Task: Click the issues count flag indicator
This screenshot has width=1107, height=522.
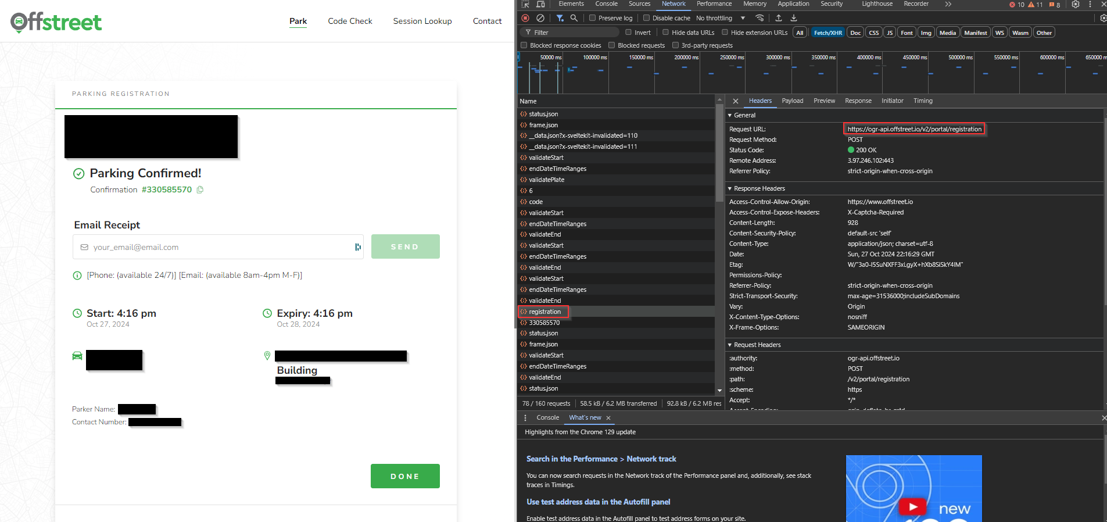Action: point(1055,5)
